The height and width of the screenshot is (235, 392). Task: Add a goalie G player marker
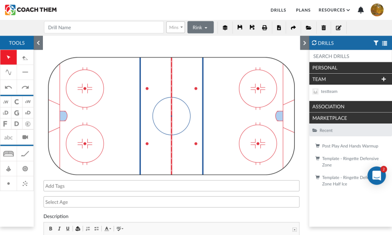click(16, 113)
